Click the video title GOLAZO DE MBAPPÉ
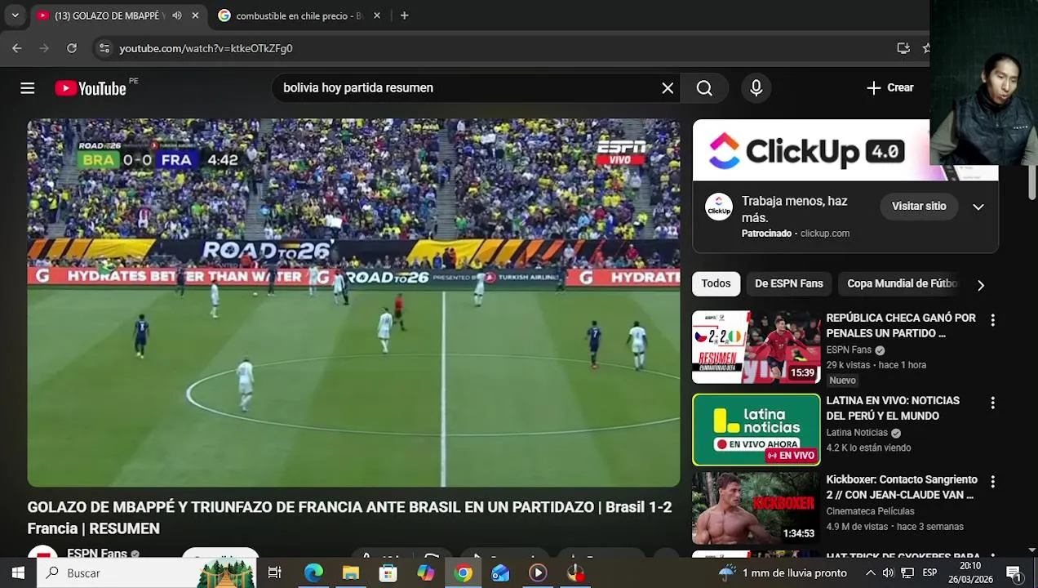 point(349,518)
